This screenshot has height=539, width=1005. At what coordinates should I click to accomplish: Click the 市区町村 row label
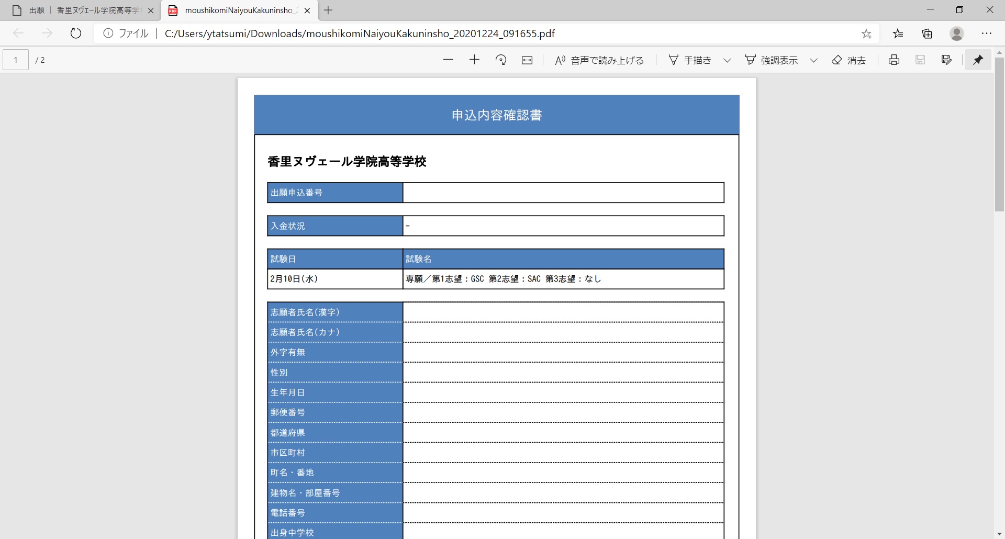[x=335, y=453]
